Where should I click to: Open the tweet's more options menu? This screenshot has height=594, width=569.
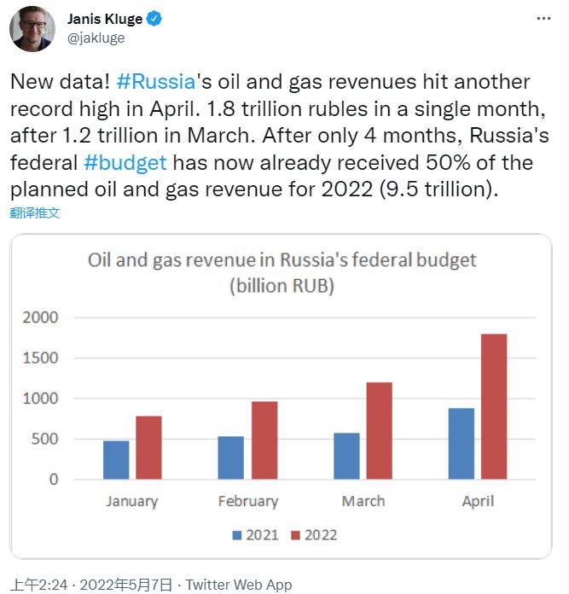[543, 19]
